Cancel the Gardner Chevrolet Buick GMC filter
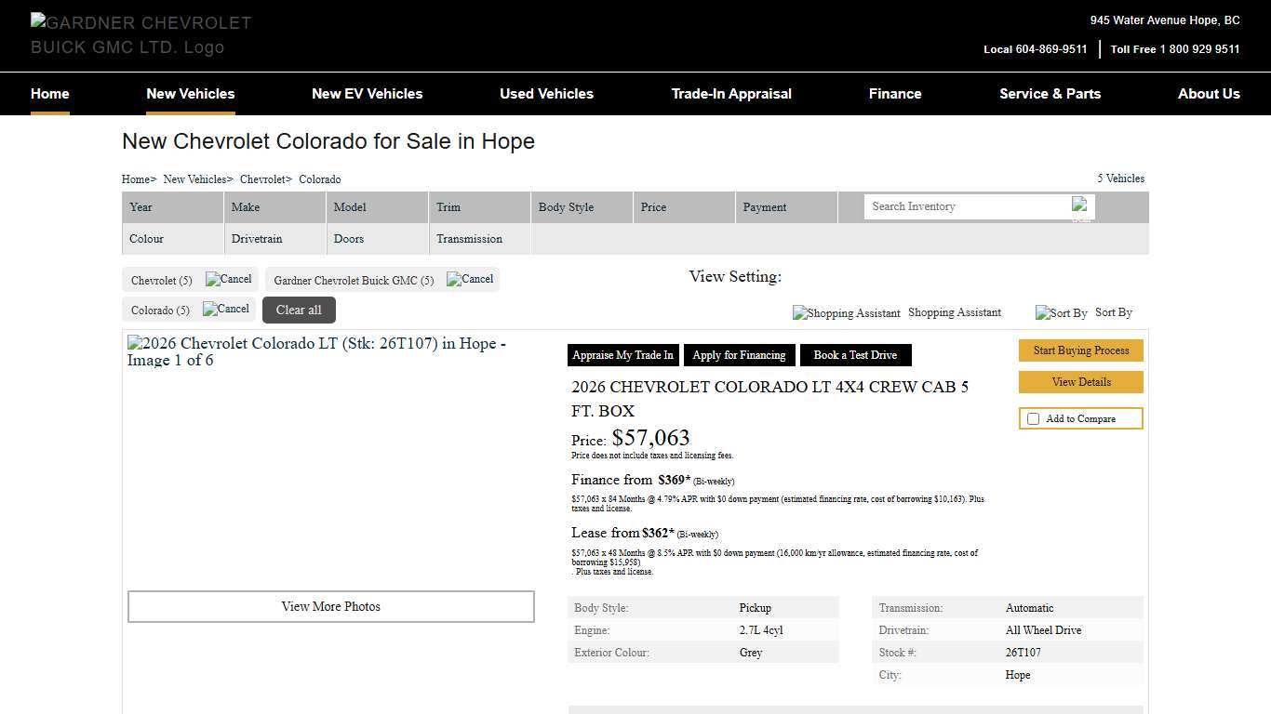 coord(470,279)
